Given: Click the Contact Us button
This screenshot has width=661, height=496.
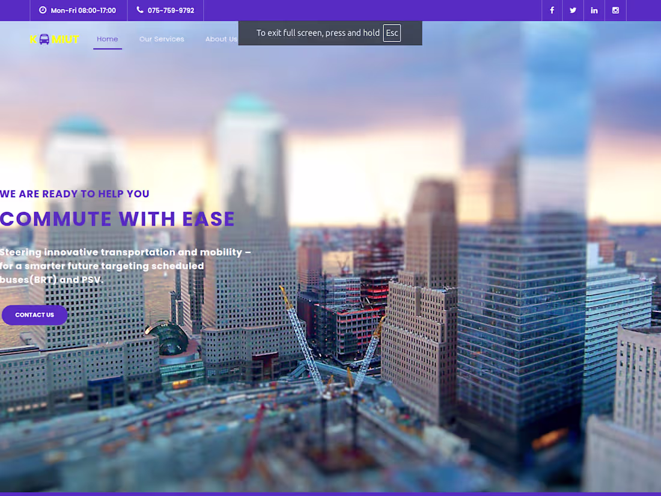Looking at the screenshot, I should point(35,315).
